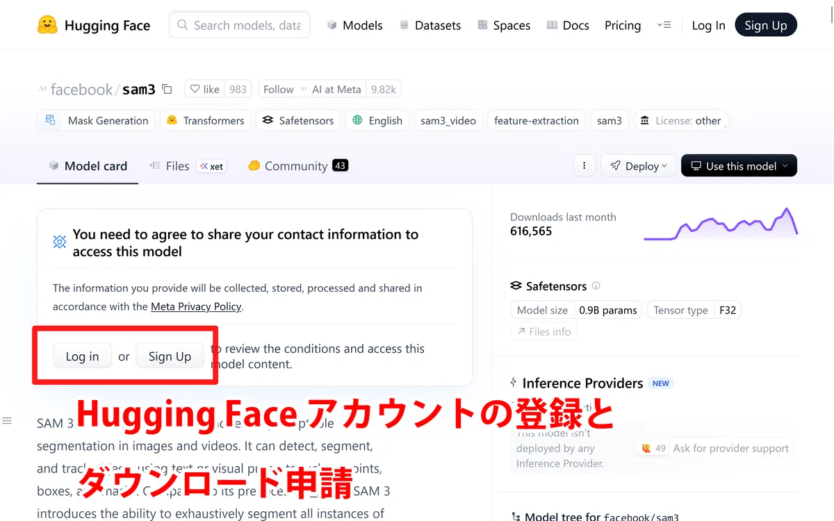Viewport: 834px width, 521px height.
Task: Expand the more navigation menu icon
Action: coord(664,25)
